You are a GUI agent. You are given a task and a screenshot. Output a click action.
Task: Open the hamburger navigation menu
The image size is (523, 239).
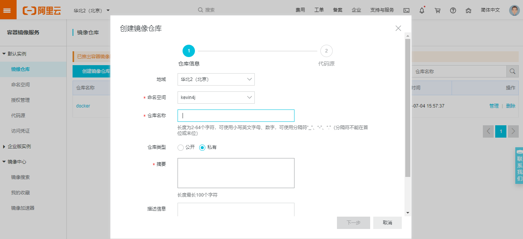click(8, 10)
